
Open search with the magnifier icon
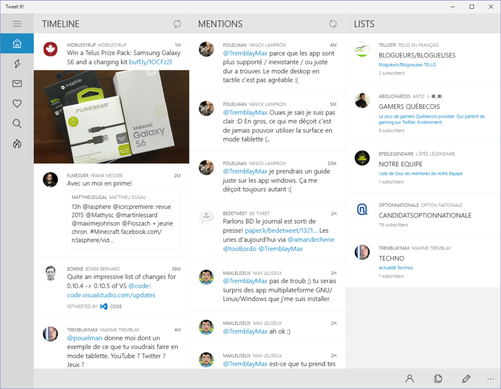coord(17,124)
